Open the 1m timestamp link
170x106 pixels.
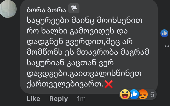tap(81, 99)
